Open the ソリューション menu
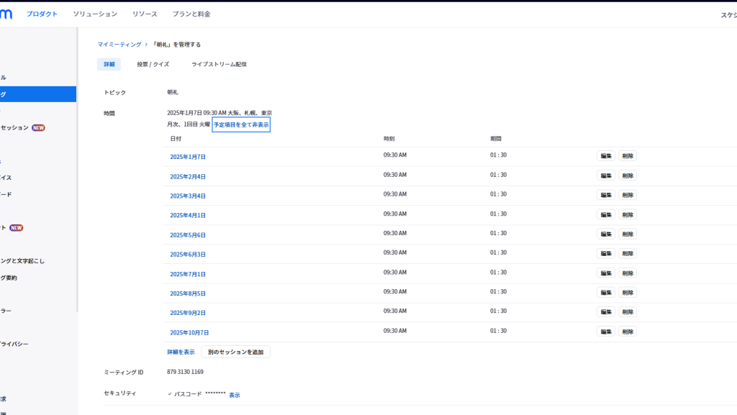The image size is (737, 415). [x=95, y=14]
